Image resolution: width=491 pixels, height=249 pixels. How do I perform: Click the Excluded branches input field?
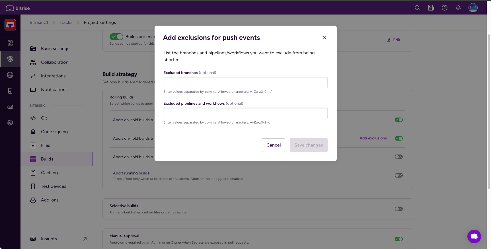click(245, 83)
